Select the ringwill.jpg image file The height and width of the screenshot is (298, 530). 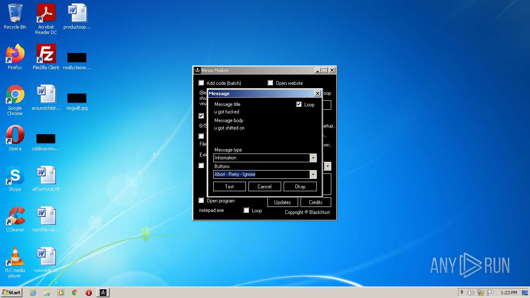77,101
